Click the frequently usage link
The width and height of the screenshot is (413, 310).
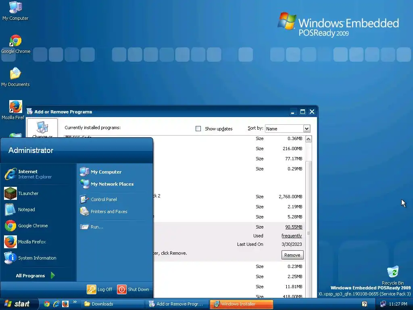(x=292, y=236)
